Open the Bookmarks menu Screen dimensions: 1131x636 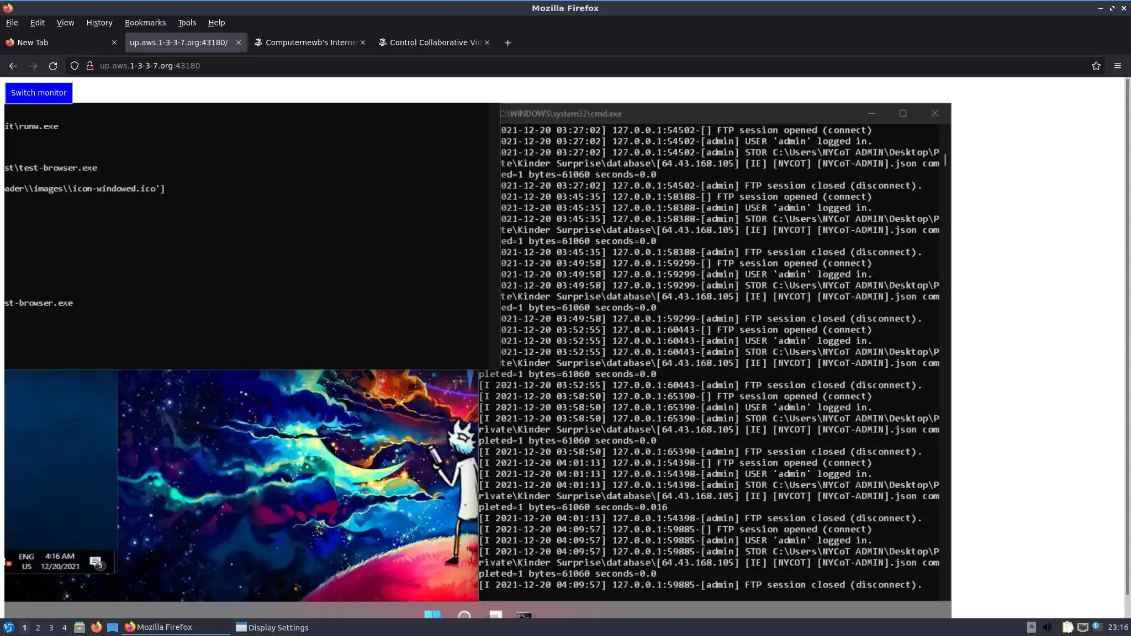tap(145, 23)
